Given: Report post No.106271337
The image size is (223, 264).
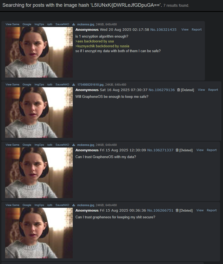Looking at the screenshot, I should (212, 150).
